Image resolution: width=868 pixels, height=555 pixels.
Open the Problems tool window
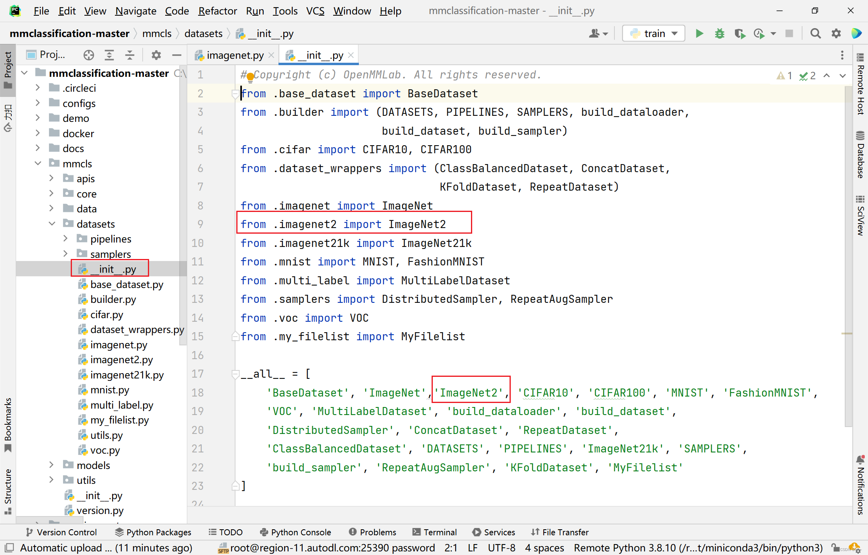point(373,532)
